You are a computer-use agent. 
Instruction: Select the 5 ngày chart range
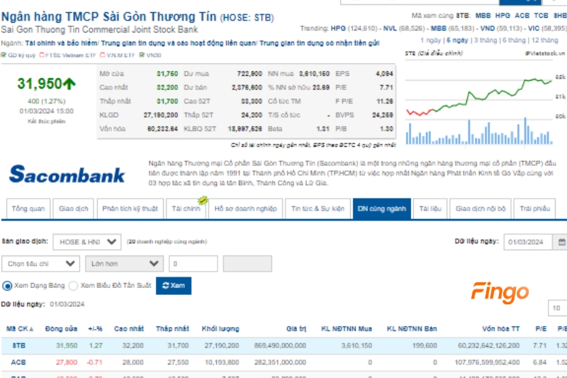(457, 40)
